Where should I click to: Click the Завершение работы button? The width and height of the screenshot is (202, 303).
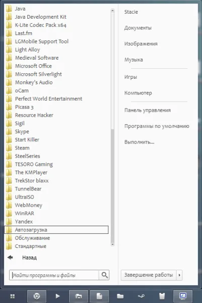(149, 275)
